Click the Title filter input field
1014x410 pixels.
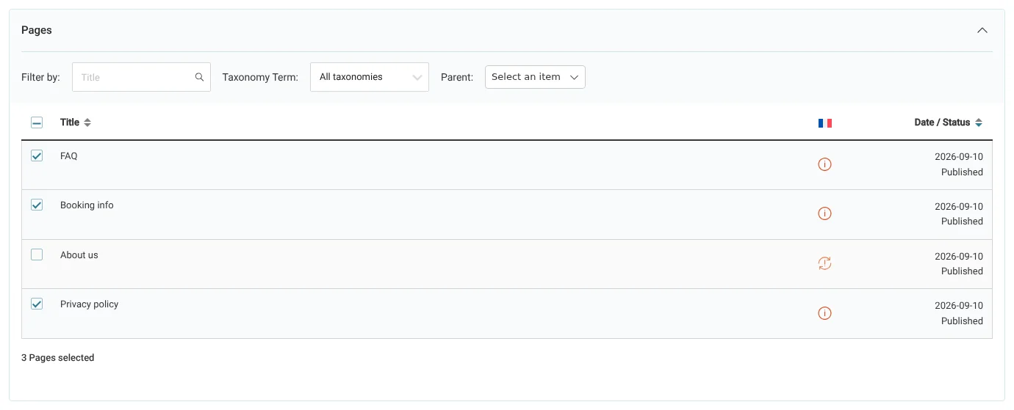click(x=141, y=77)
